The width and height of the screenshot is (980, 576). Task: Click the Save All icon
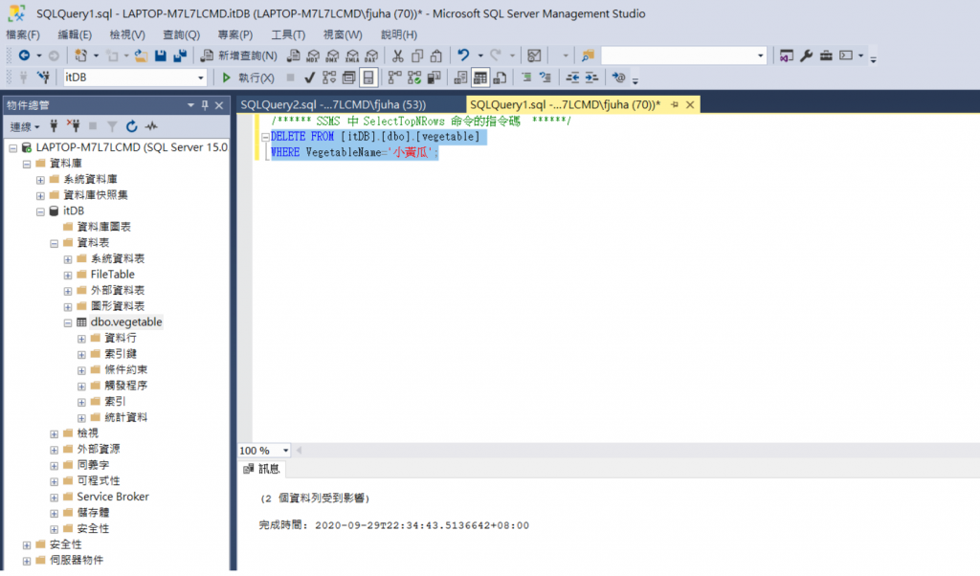tap(180, 55)
